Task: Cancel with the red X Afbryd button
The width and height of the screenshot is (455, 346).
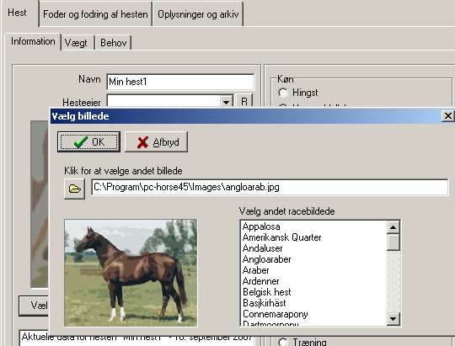Action: coord(157,141)
